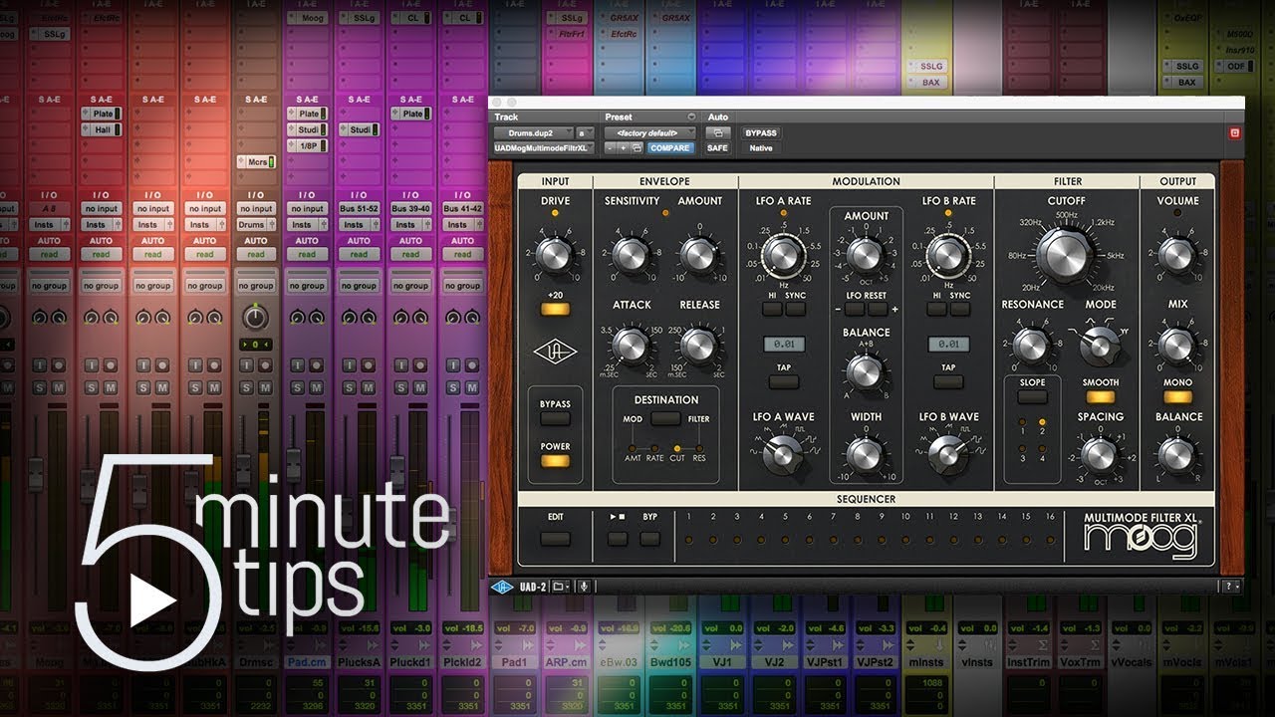Click the Auto enable automation icon
This screenshot has width=1275, height=717.
tap(717, 132)
